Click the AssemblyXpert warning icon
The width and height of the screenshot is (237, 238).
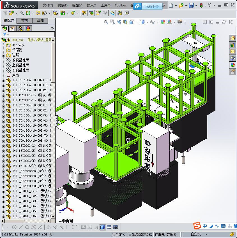120,13
